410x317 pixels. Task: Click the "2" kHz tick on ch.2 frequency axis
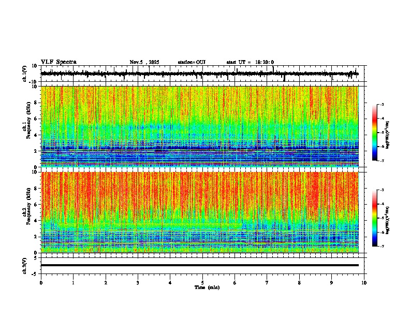(36, 237)
